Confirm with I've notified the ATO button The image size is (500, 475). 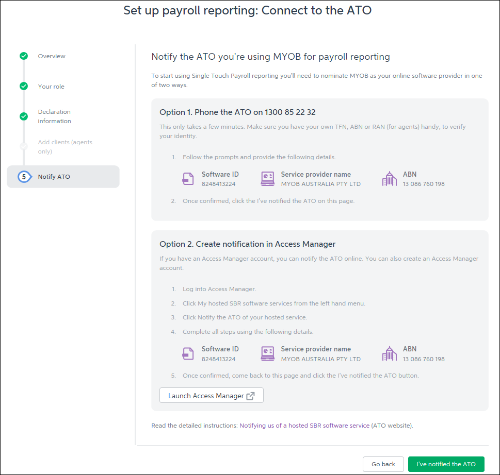point(446,464)
